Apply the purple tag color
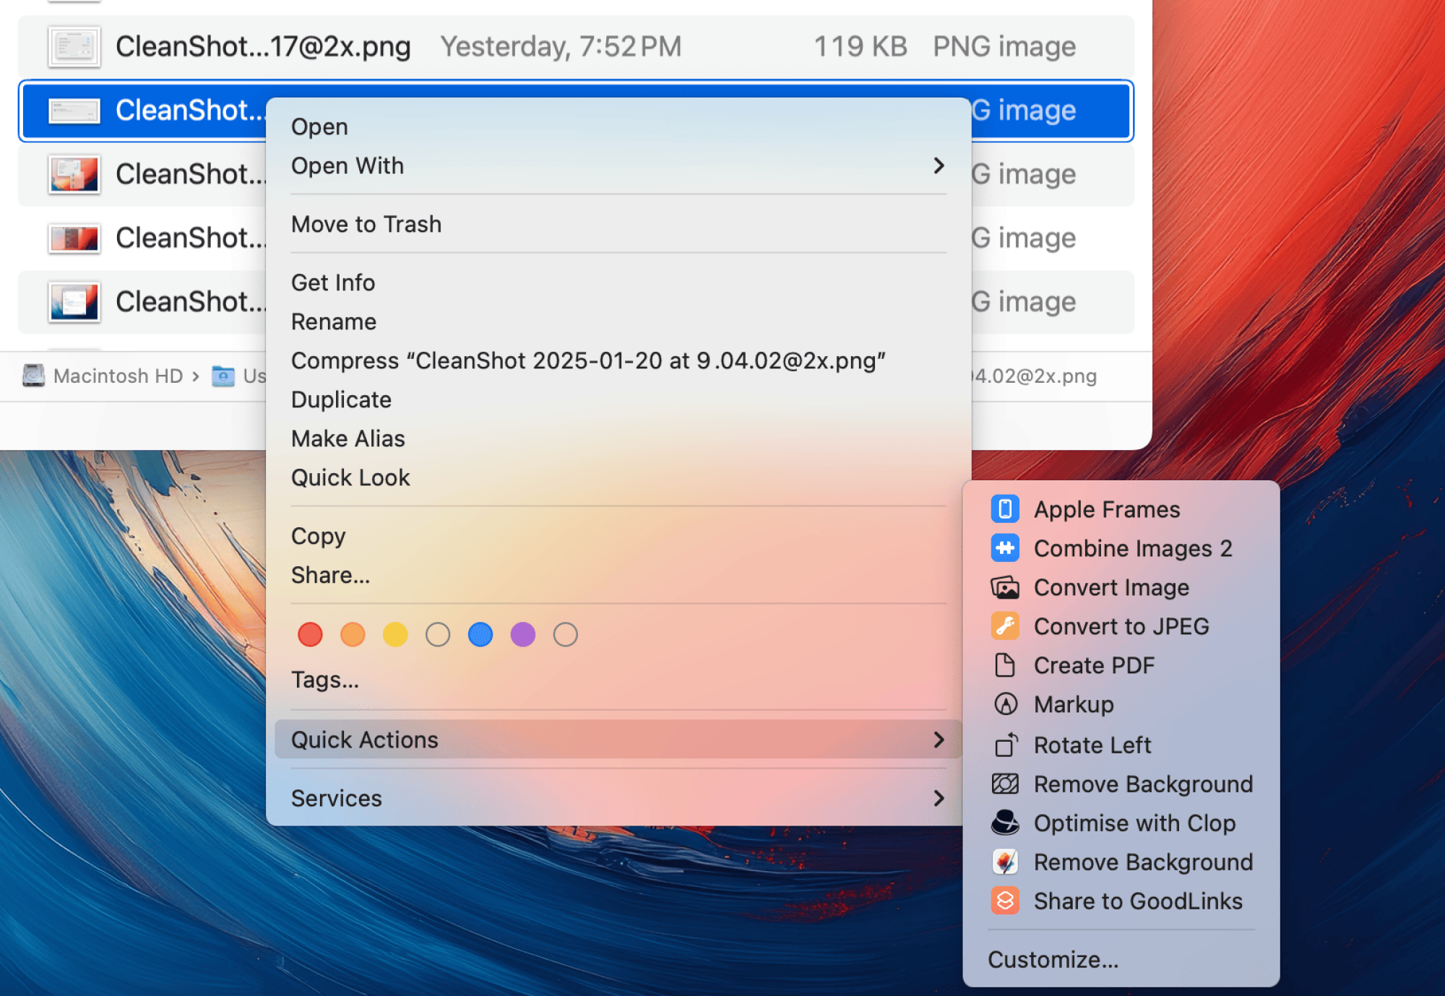The width and height of the screenshot is (1445, 996). click(523, 635)
